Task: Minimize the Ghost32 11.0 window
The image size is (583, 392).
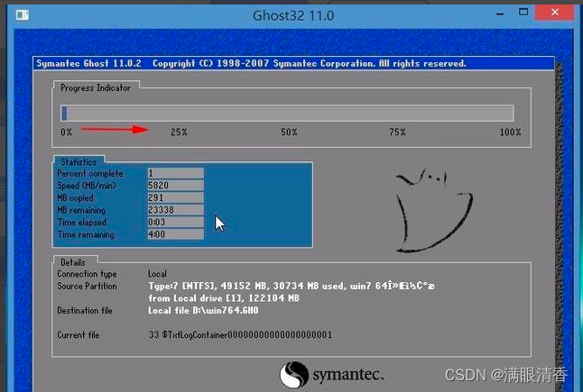Action: click(x=500, y=14)
